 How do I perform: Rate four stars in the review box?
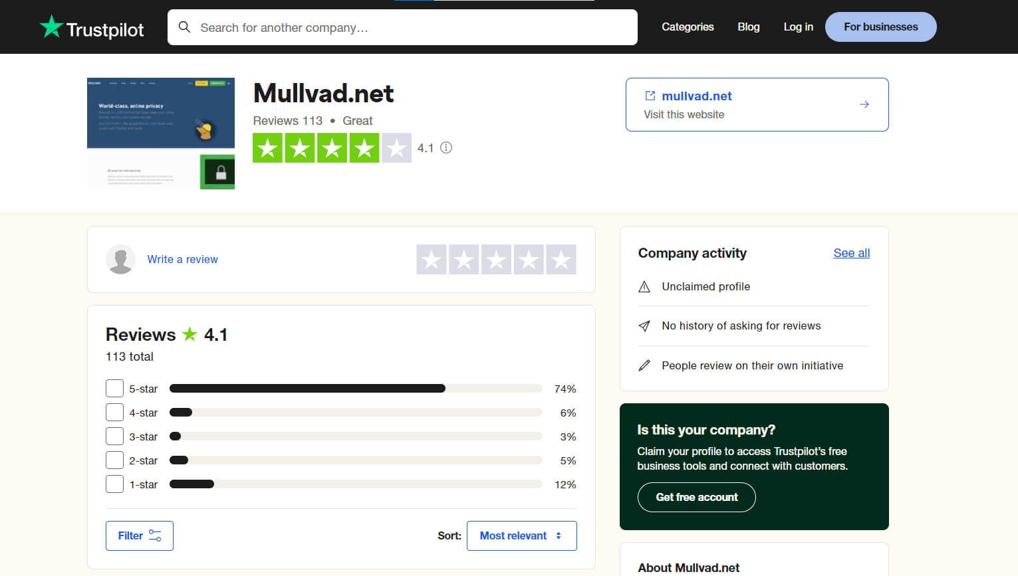[x=529, y=259]
